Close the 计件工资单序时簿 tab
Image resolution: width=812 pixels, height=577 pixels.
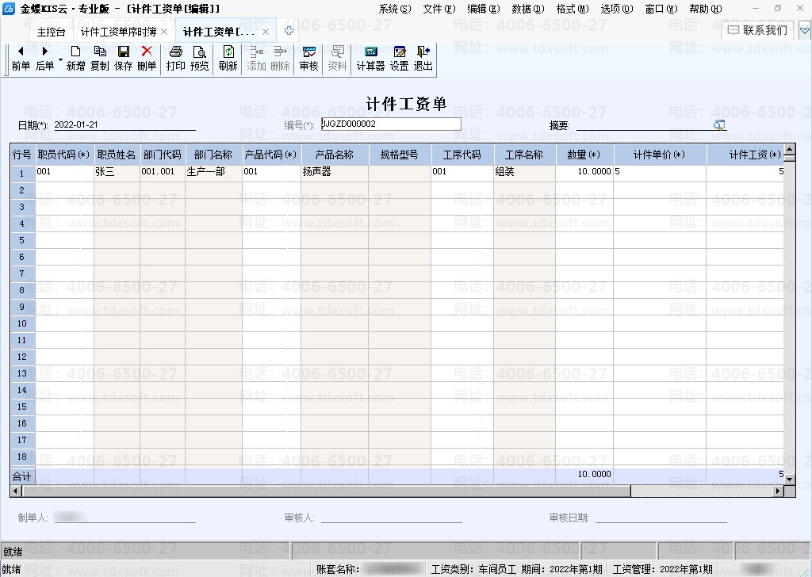click(164, 32)
